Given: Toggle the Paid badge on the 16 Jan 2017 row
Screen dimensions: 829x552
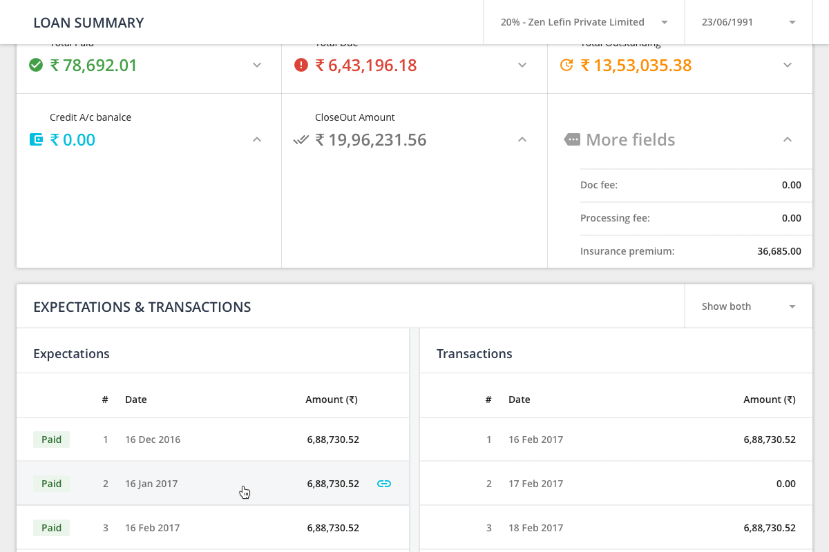Looking at the screenshot, I should pyautogui.click(x=51, y=484).
